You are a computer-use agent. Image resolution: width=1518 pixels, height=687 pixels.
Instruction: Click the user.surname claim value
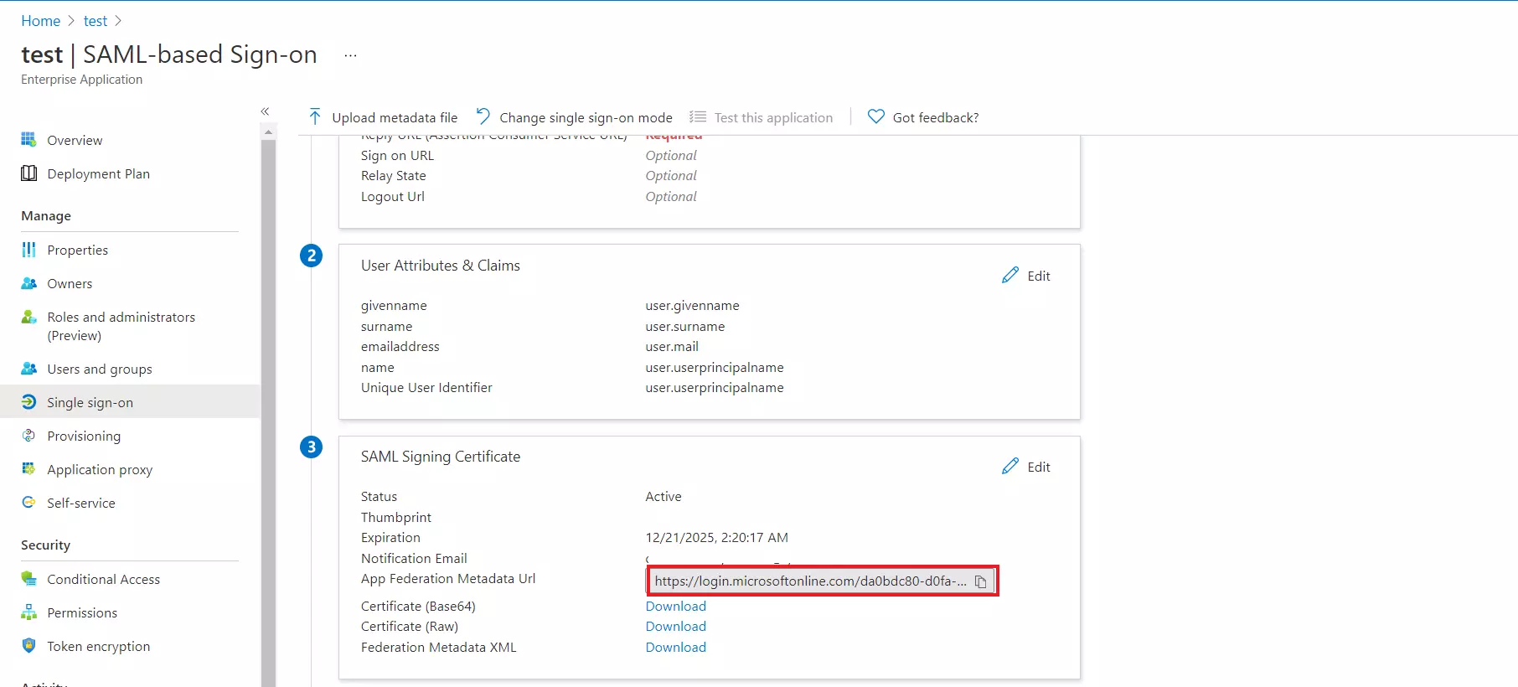click(x=684, y=327)
